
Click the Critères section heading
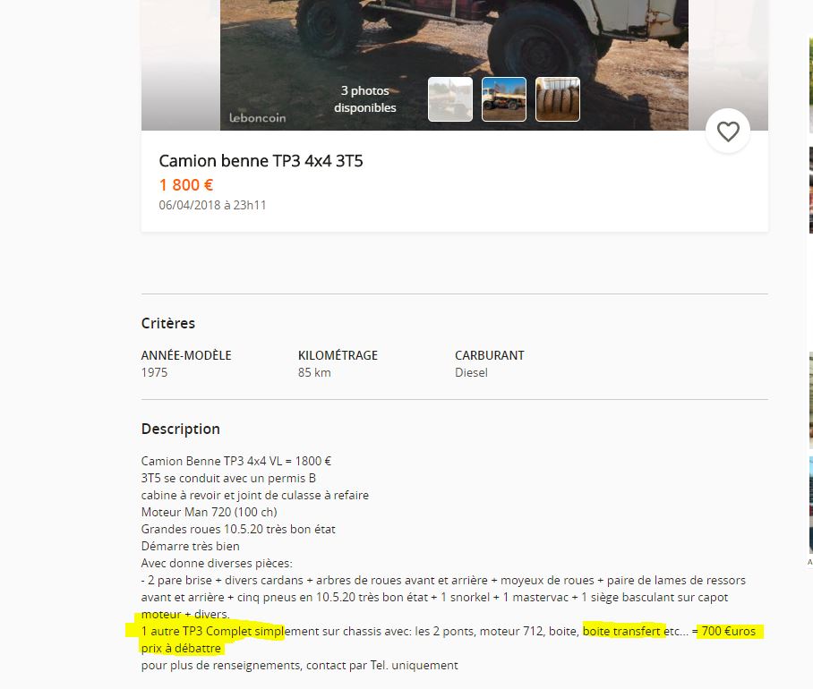coord(168,323)
